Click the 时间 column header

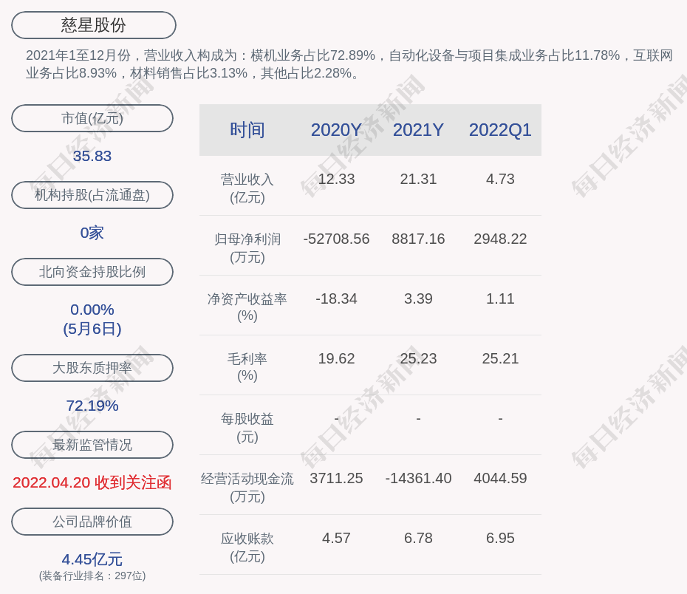[247, 130]
